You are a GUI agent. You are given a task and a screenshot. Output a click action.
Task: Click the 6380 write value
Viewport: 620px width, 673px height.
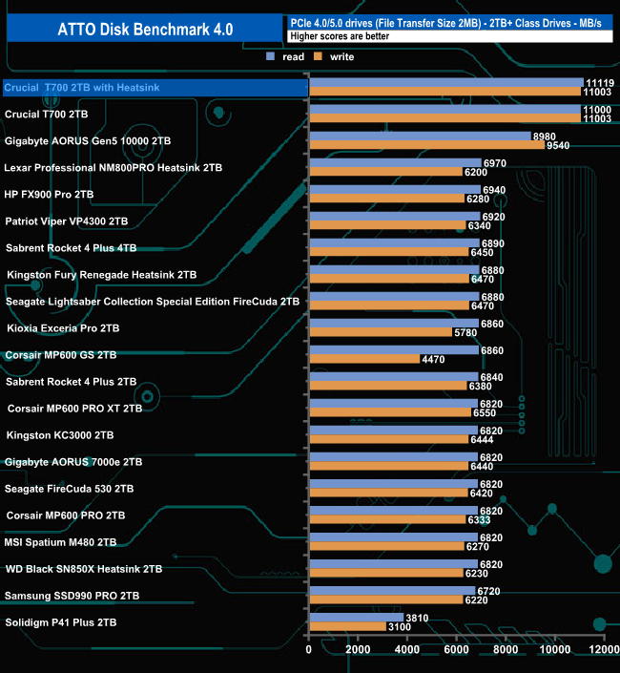[480, 387]
